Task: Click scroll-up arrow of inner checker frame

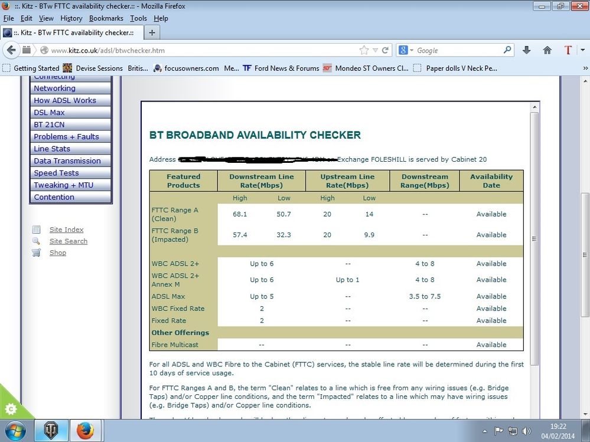Action: [534, 107]
